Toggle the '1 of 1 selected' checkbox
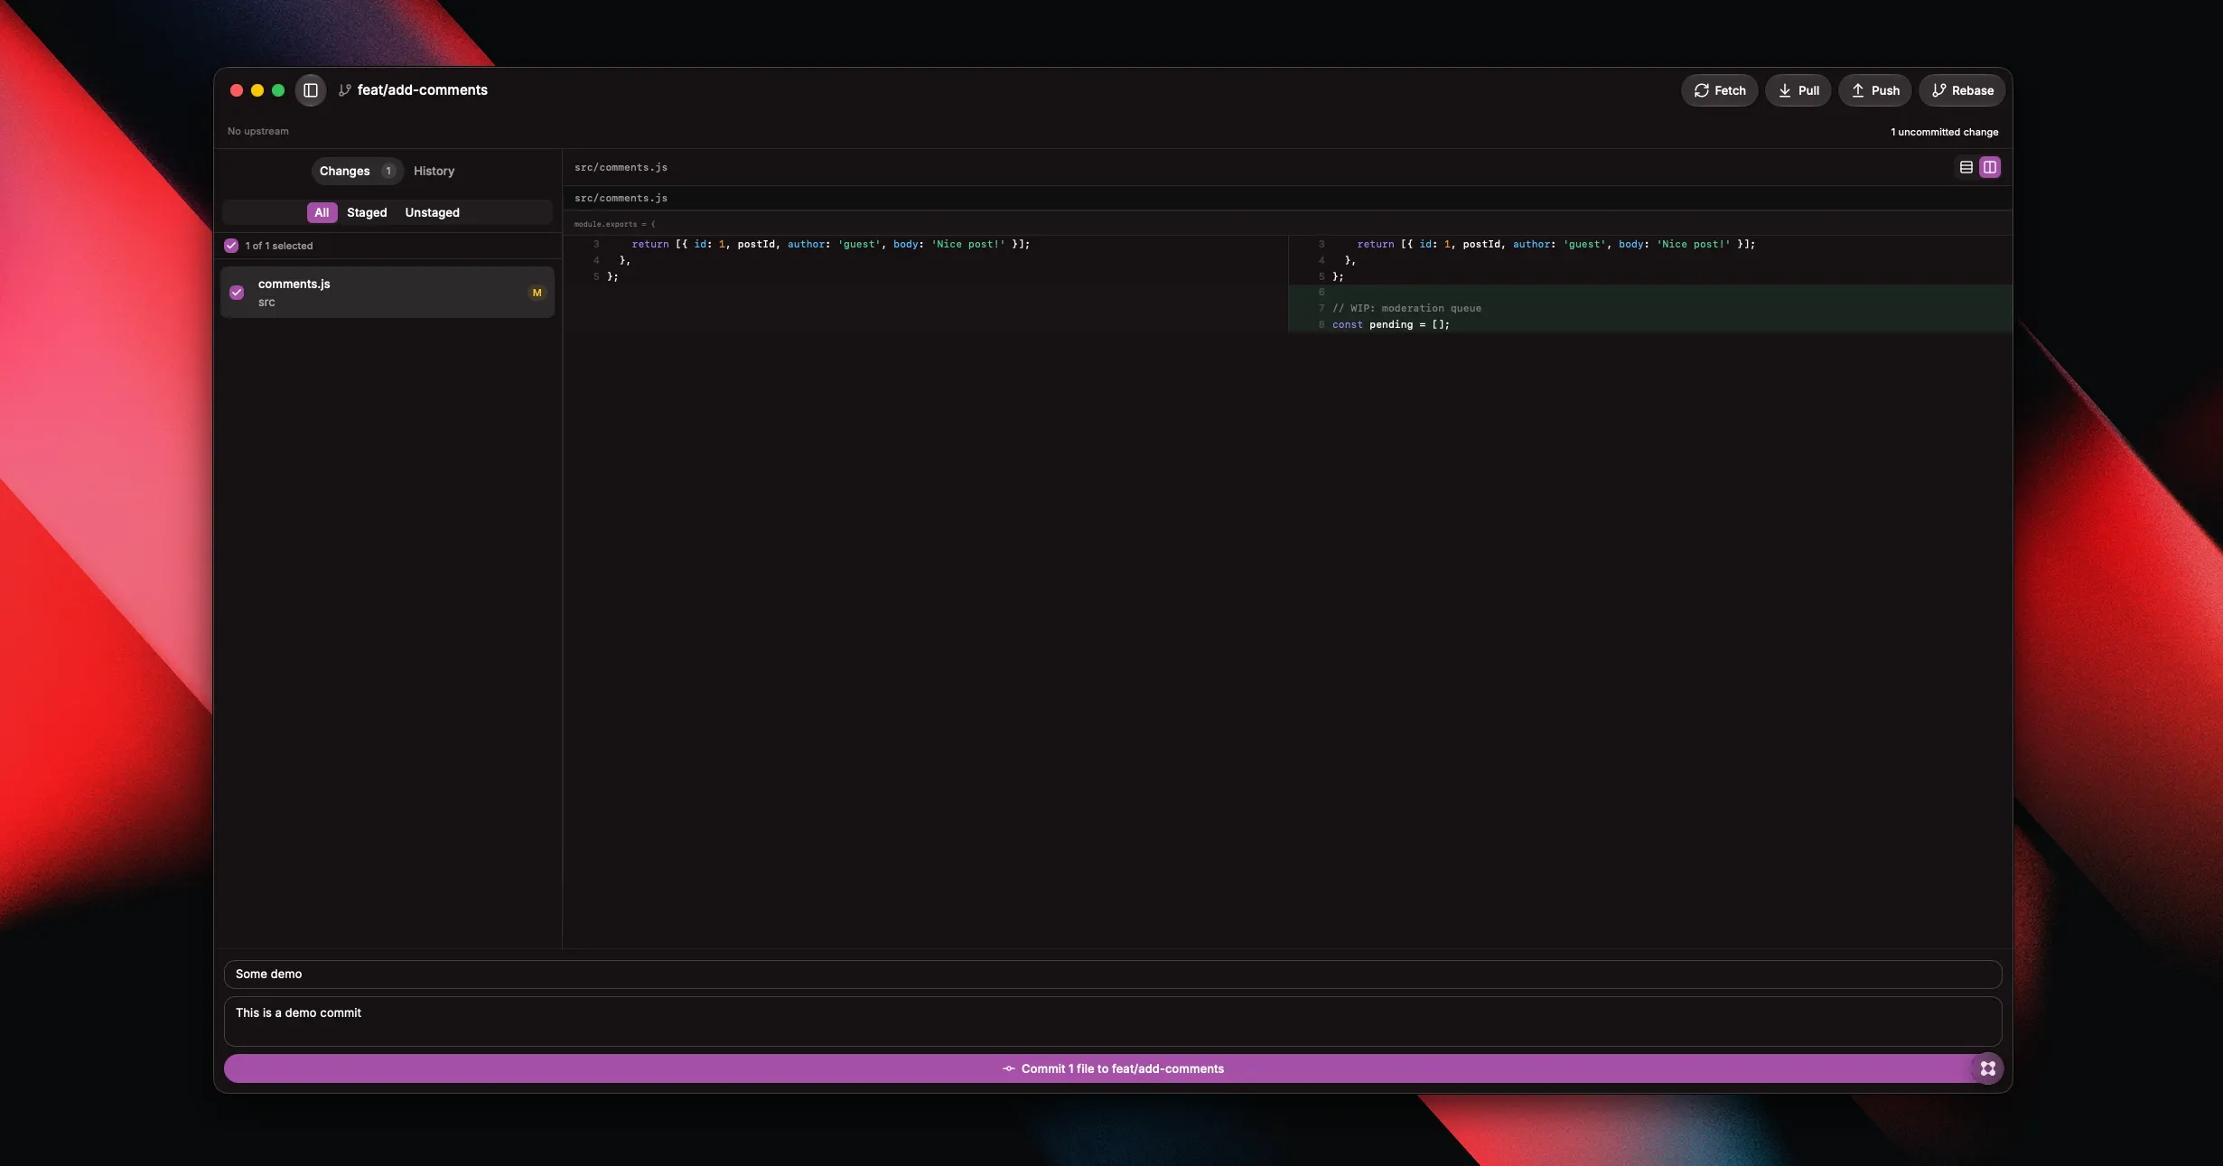2223x1166 pixels. point(231,246)
